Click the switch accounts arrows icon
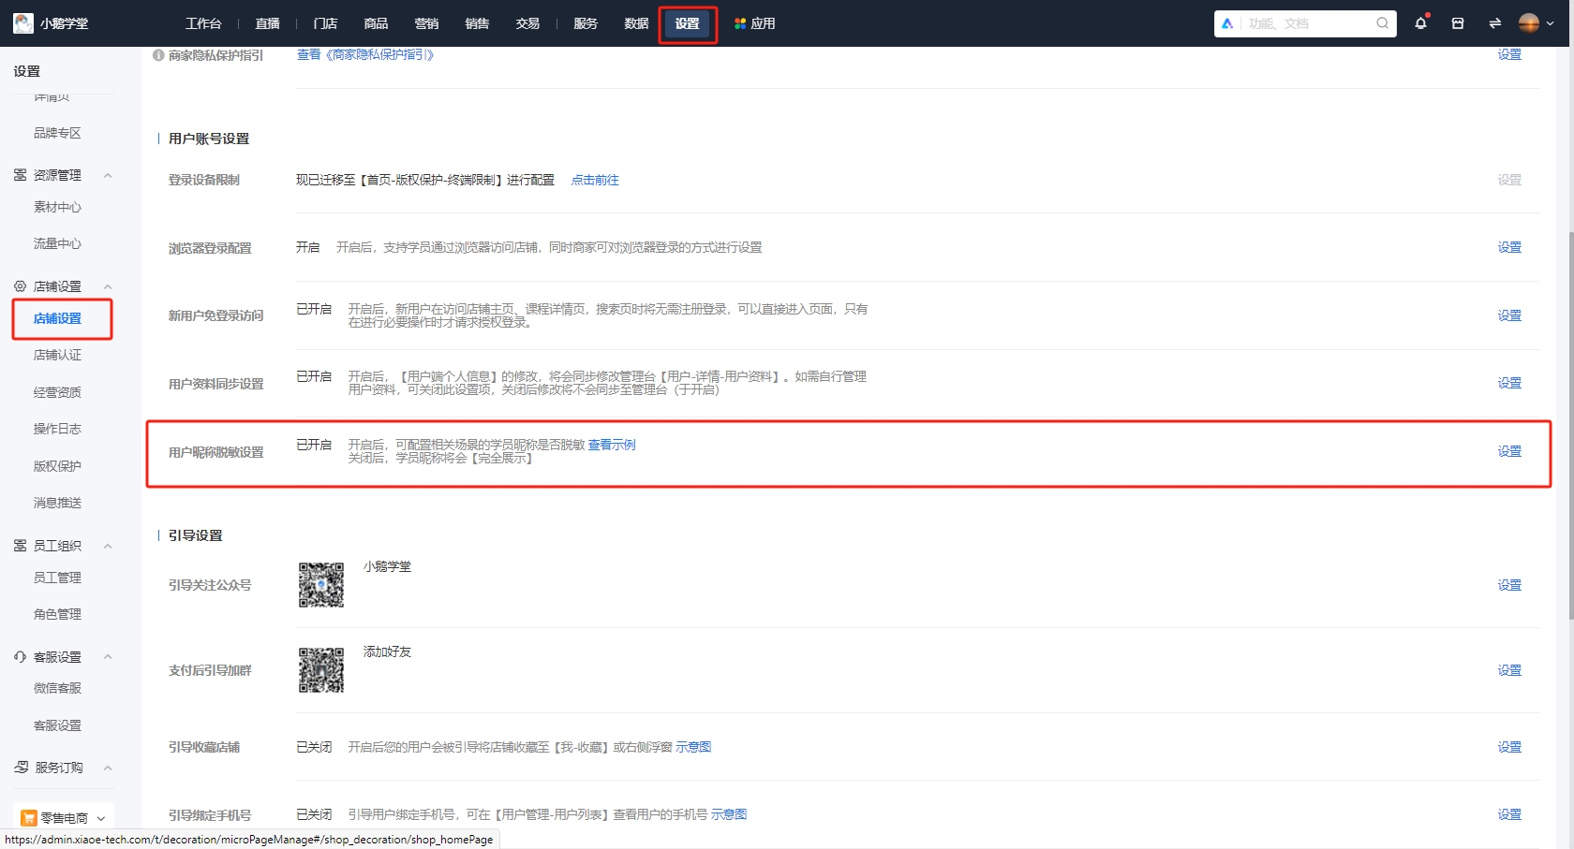The height and width of the screenshot is (849, 1574). pyautogui.click(x=1494, y=22)
